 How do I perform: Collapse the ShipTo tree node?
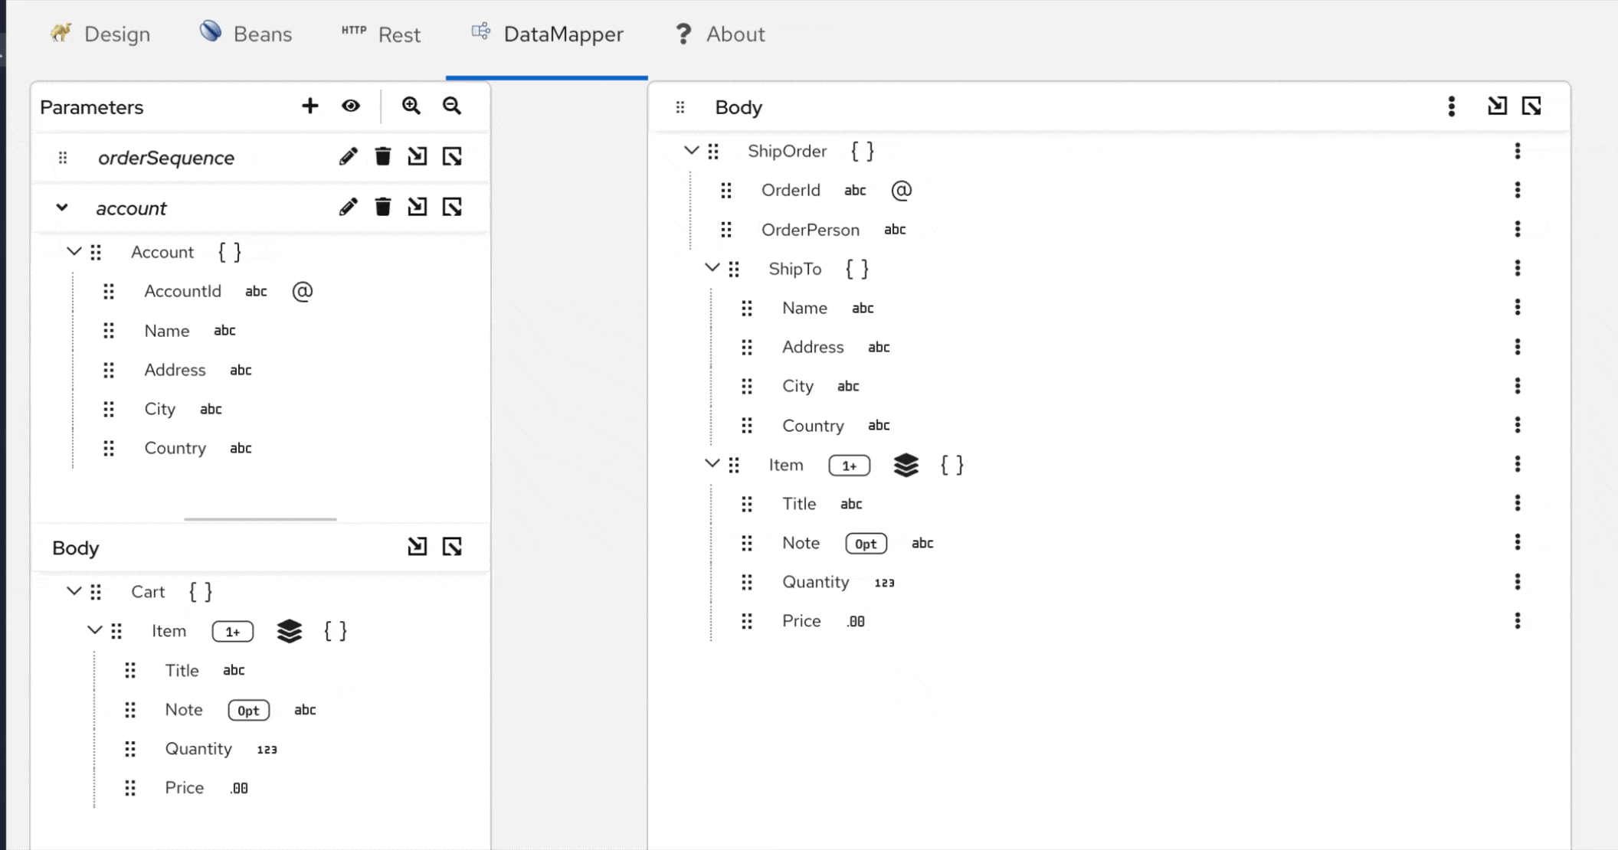(x=712, y=267)
